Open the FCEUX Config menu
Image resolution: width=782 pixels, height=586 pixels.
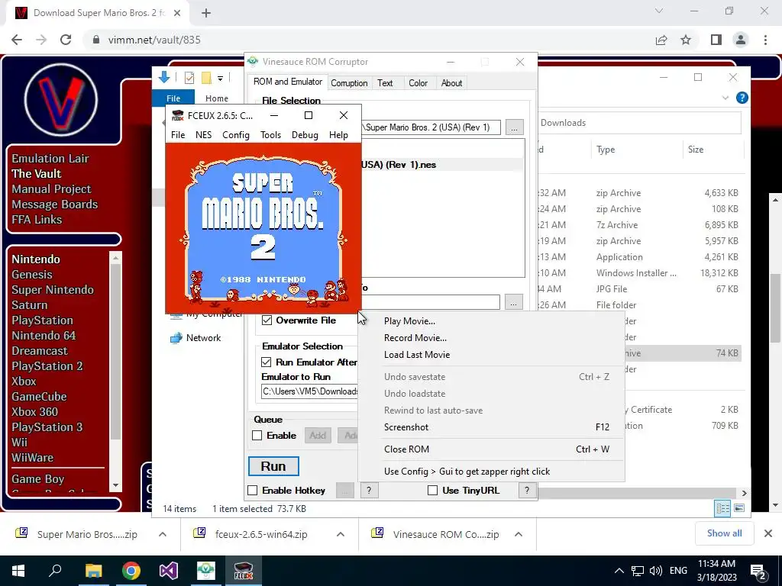tap(236, 135)
